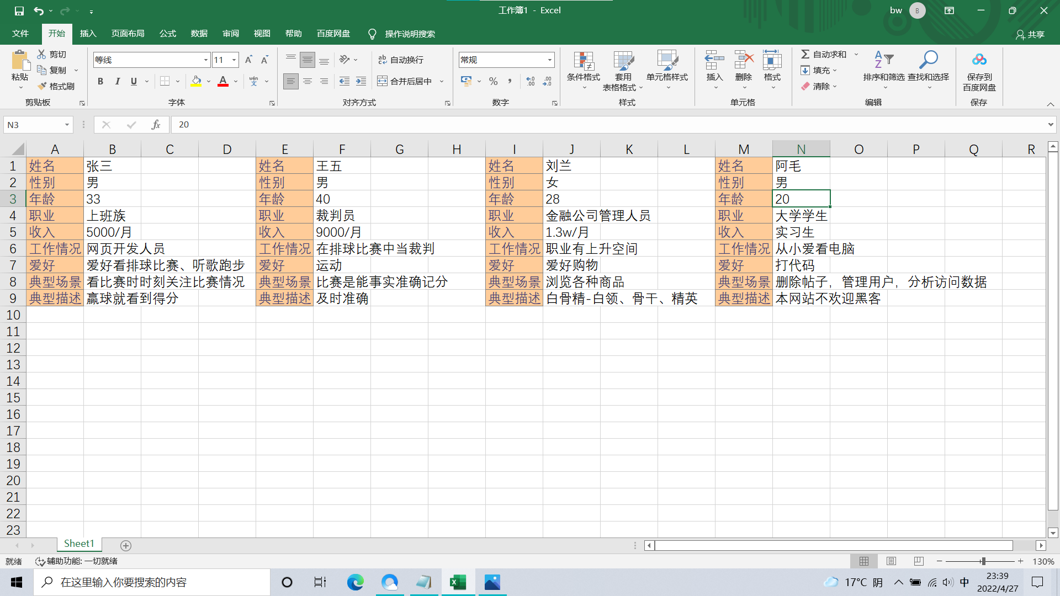
Task: Click the Windows taskbar search box
Action: pyautogui.click(x=152, y=582)
